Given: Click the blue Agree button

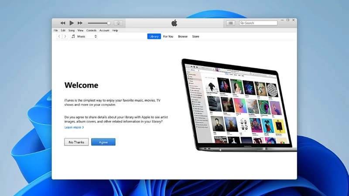Looking at the screenshot, I should (103, 142).
